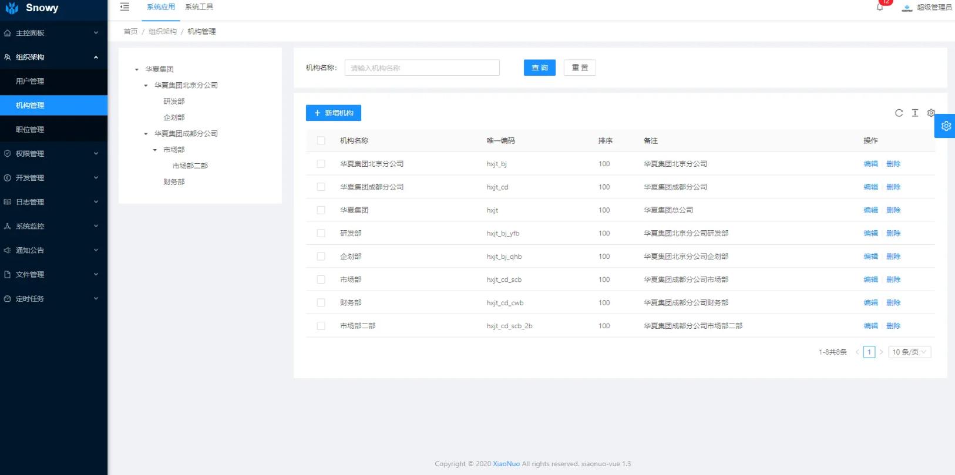Open column settings gear icon
This screenshot has height=475, width=955.
[x=931, y=113]
